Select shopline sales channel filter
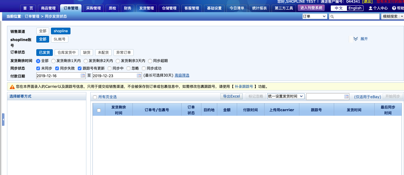Screen dimensions: 404x175 (61, 31)
